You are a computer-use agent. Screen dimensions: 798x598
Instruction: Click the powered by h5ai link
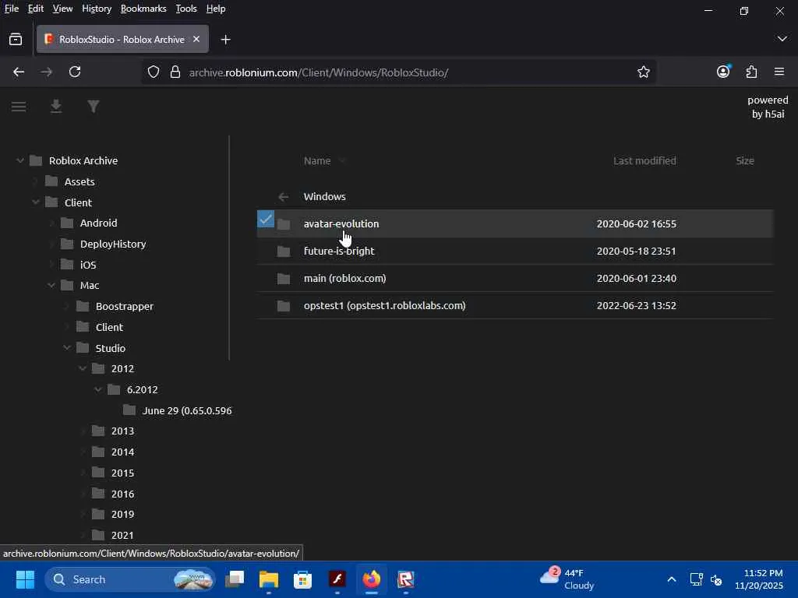tap(768, 107)
